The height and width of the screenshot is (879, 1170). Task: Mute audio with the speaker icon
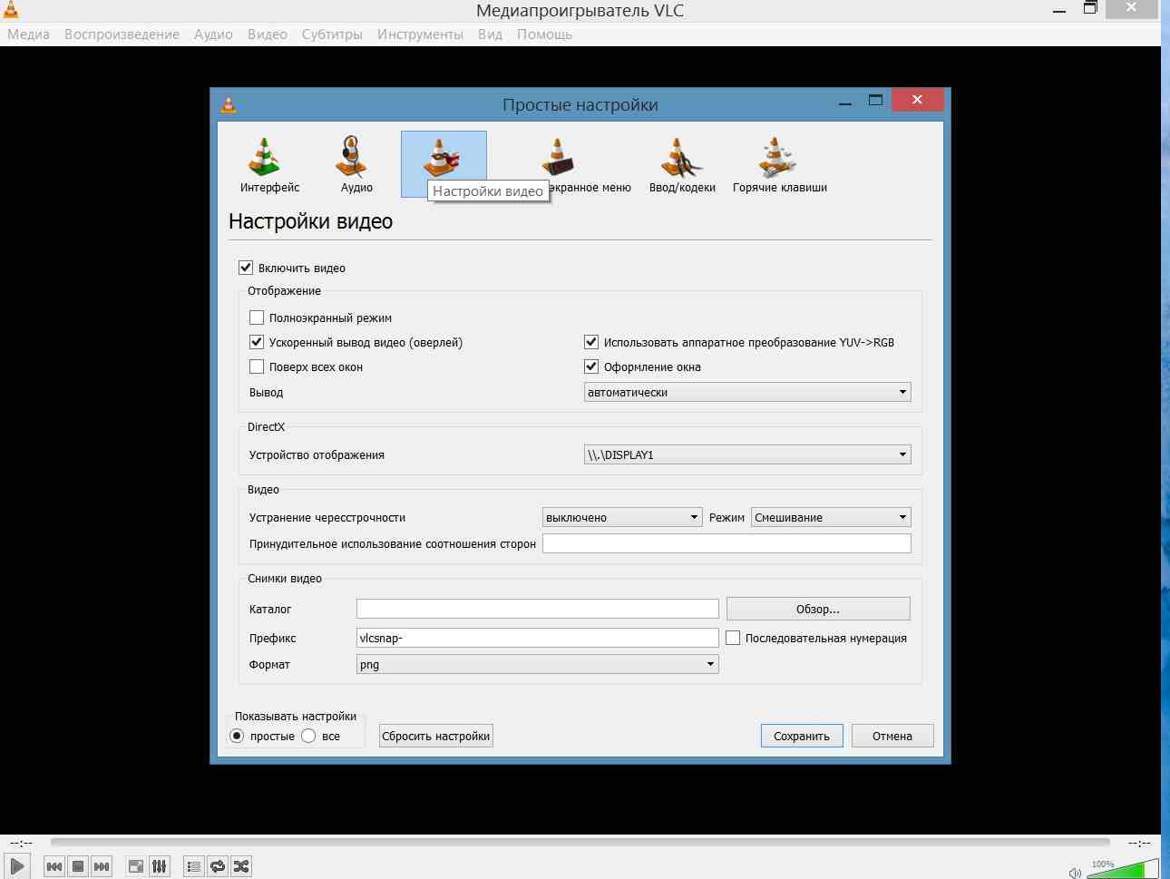(1075, 873)
